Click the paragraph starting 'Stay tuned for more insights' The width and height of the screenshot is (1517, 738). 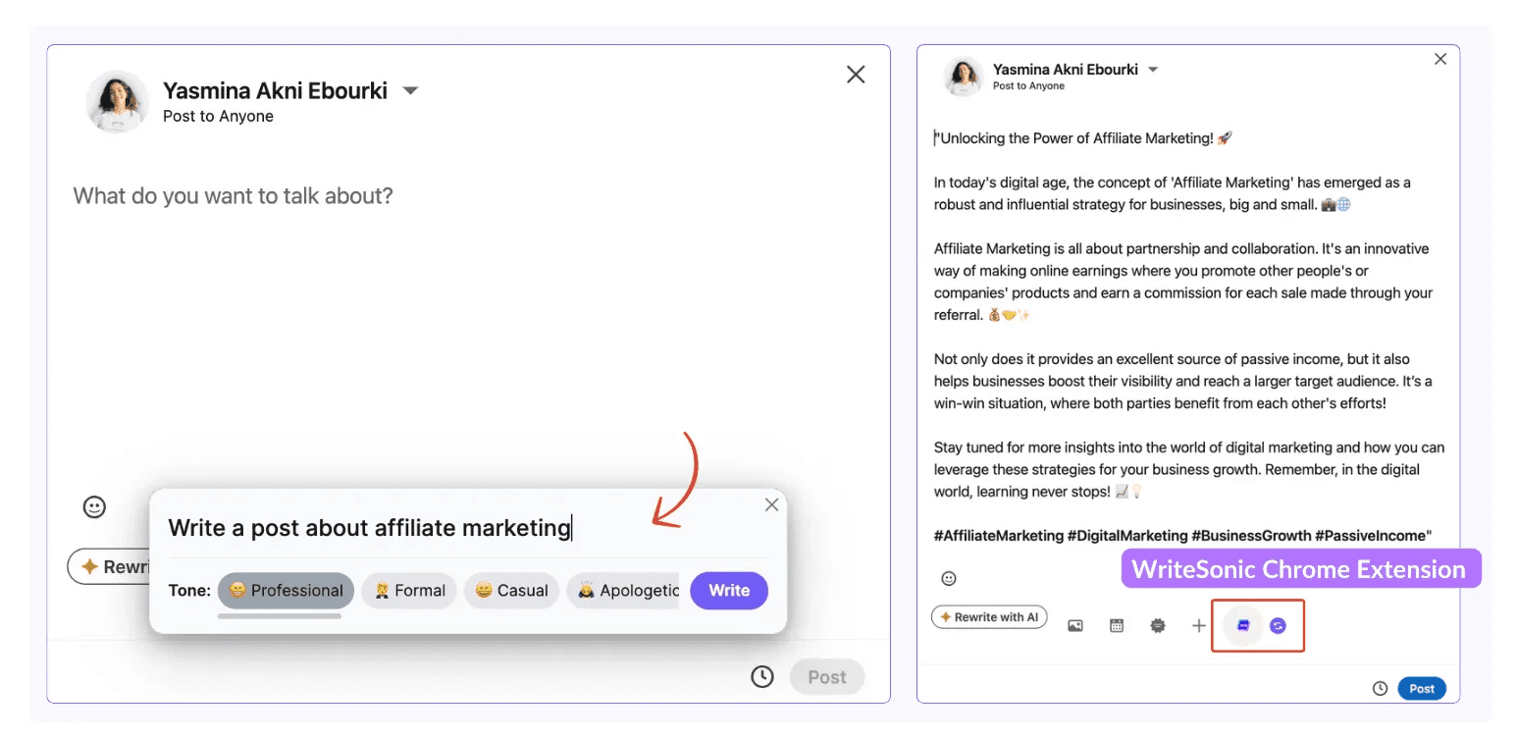pyautogui.click(x=1189, y=469)
